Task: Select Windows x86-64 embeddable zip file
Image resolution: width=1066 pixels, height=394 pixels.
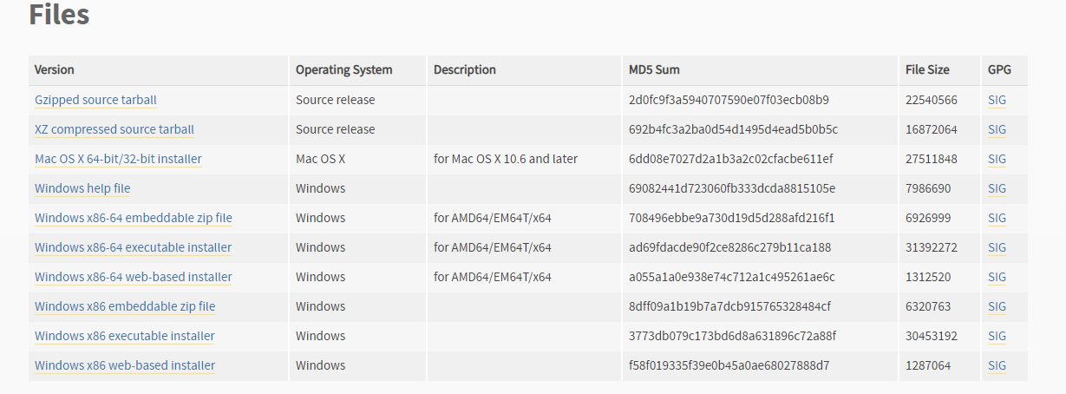Action: click(134, 218)
